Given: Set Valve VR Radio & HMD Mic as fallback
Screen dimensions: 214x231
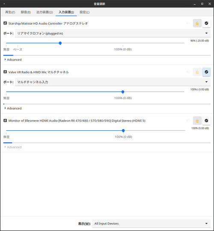Looking at the screenshot, I should coord(206,72).
